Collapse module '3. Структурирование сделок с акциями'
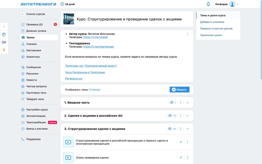The width and height of the screenshot is (262, 164). (188, 129)
